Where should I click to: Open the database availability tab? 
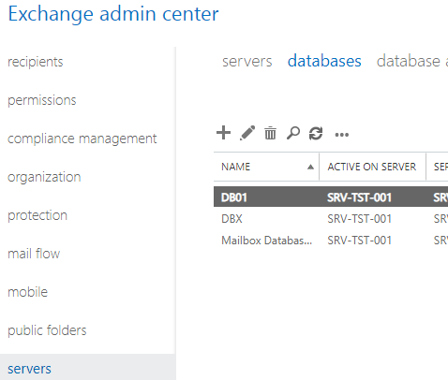[412, 61]
